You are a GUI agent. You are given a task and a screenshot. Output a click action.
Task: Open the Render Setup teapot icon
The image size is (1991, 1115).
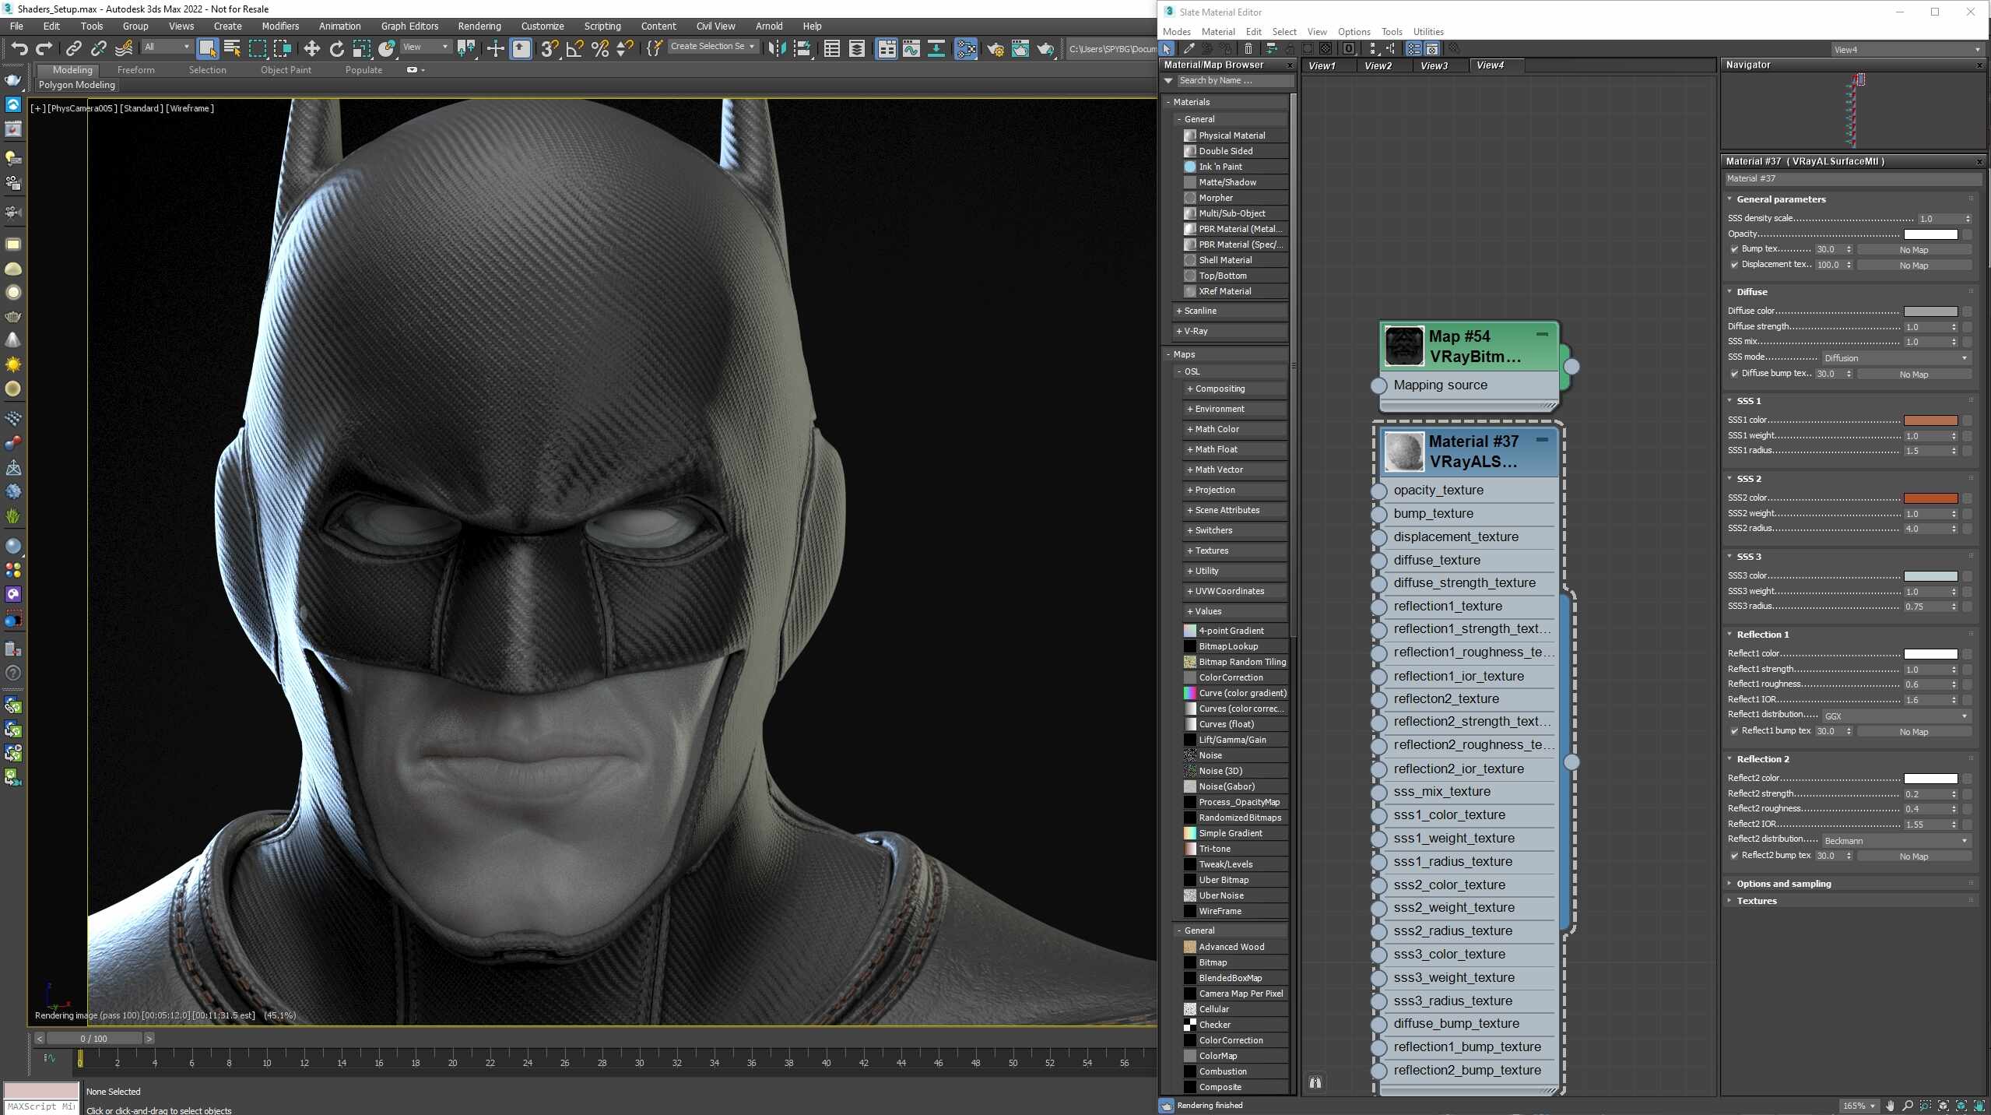(x=995, y=48)
